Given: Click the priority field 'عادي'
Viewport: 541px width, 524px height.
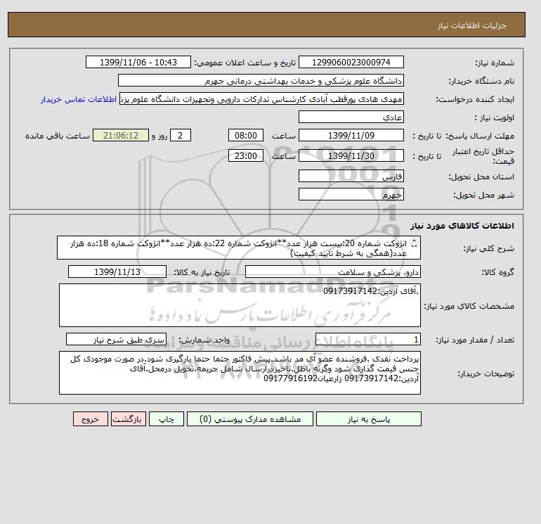Looking at the screenshot, I should click(351, 117).
